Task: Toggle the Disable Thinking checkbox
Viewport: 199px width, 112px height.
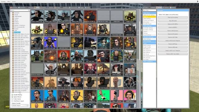Action: [x=12, y=95]
